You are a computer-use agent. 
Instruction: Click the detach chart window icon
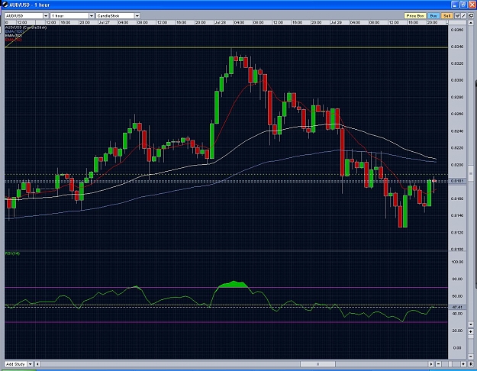[x=471, y=16]
